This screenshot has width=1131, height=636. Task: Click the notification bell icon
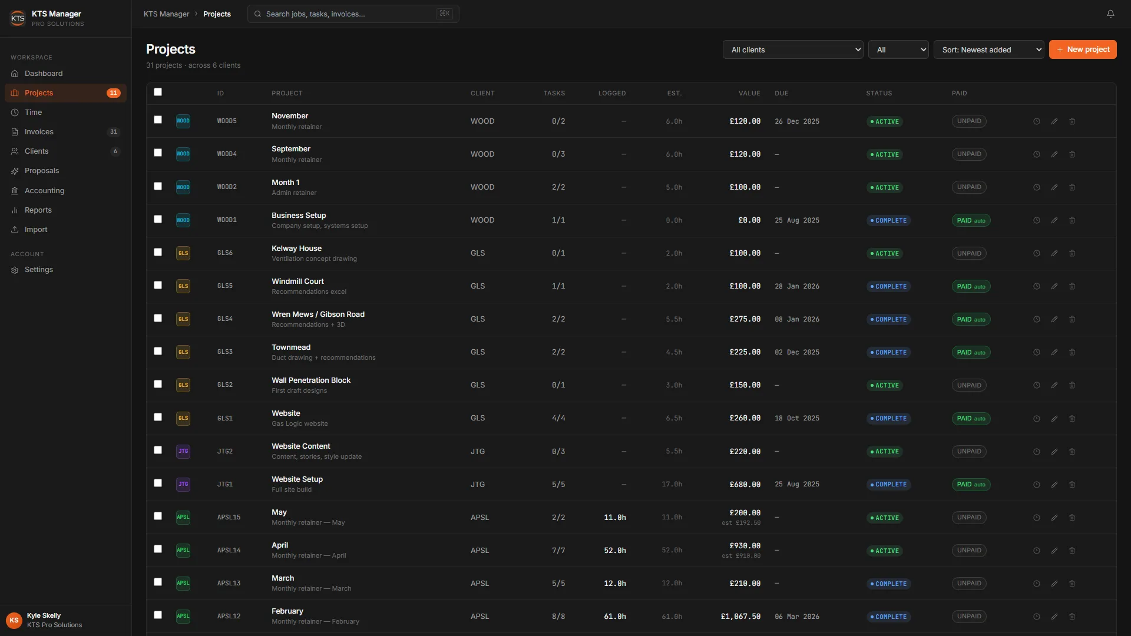(x=1110, y=14)
